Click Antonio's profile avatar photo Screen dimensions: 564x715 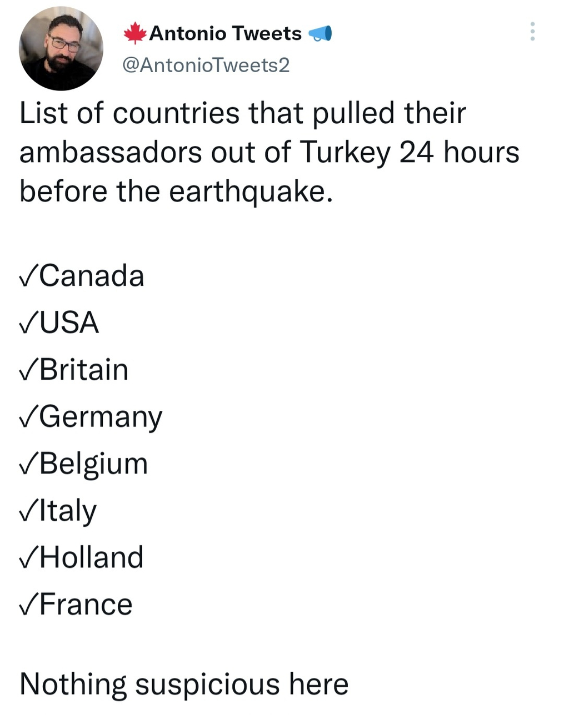pyautogui.click(x=61, y=49)
